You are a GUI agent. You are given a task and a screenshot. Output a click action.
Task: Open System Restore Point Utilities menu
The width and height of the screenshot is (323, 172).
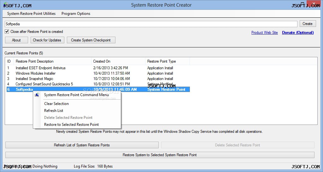click(x=31, y=14)
